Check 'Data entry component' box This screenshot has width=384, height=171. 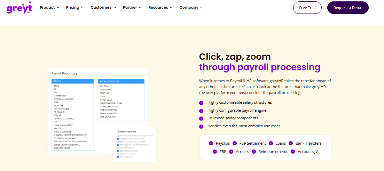click(118, 154)
